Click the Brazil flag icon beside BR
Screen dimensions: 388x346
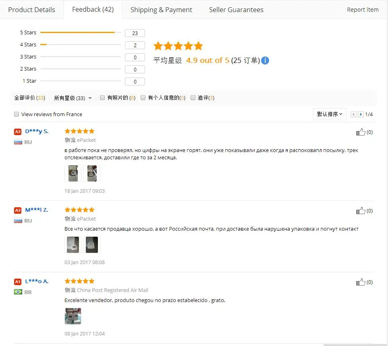click(18, 292)
